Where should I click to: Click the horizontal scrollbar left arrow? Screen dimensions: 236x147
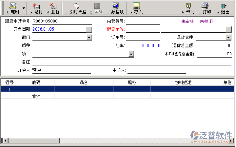(5, 141)
